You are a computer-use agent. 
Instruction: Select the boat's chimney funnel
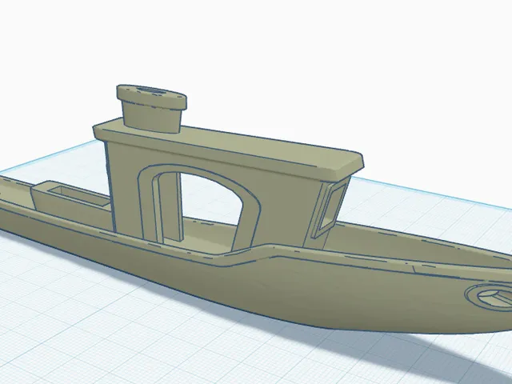click(x=152, y=109)
